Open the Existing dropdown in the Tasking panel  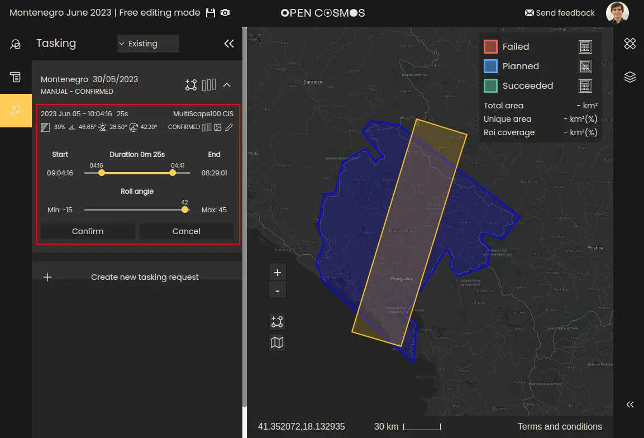coord(147,43)
